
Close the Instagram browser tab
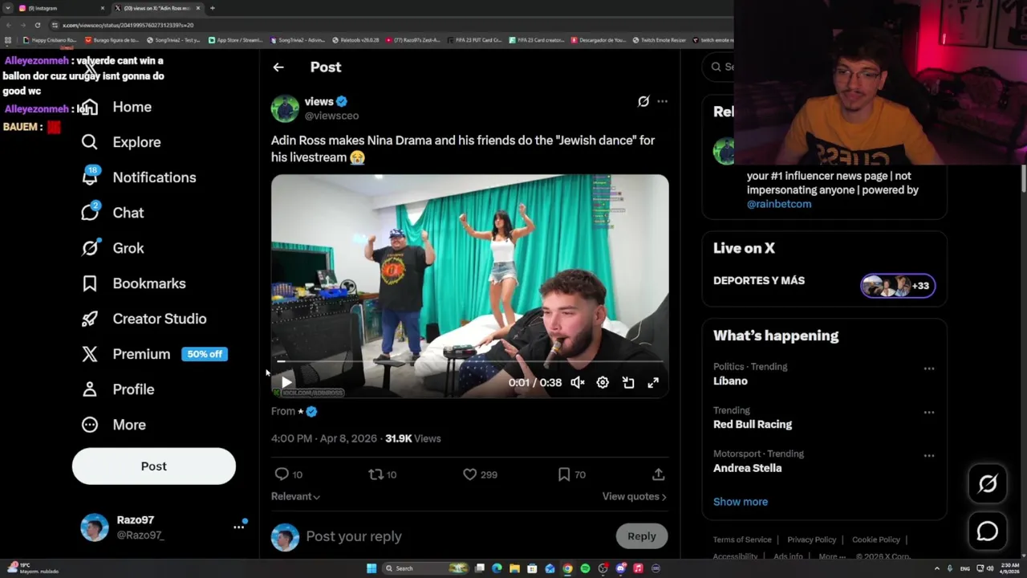click(x=103, y=8)
